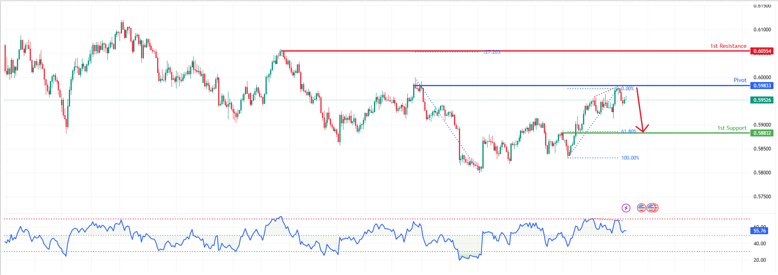Image resolution: width=778 pixels, height=275 pixels.
Task: Click the 0.58000 price axis value
Action: [x=762, y=173]
